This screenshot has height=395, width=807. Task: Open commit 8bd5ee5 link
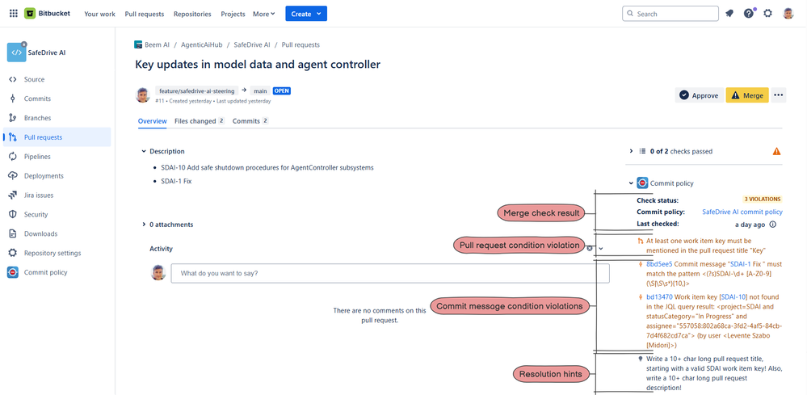coord(659,264)
